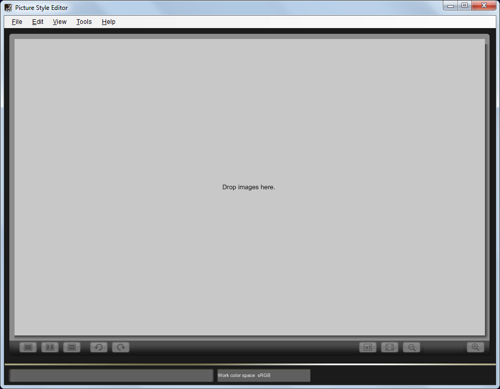This screenshot has width=500, height=389.
Task: Open the Help menu
Action: (x=109, y=22)
